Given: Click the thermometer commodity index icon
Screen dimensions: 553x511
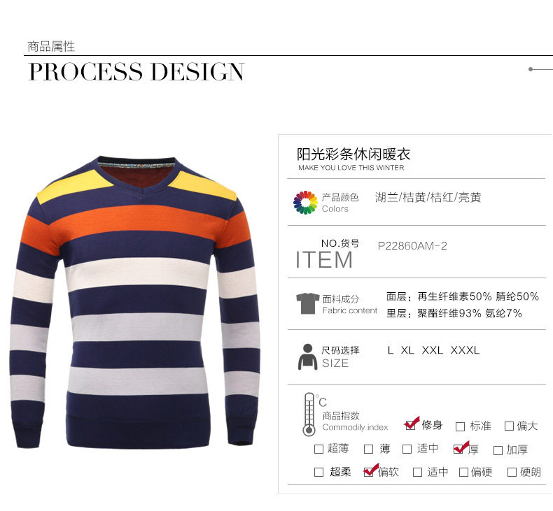Looking at the screenshot, I should [x=309, y=415].
